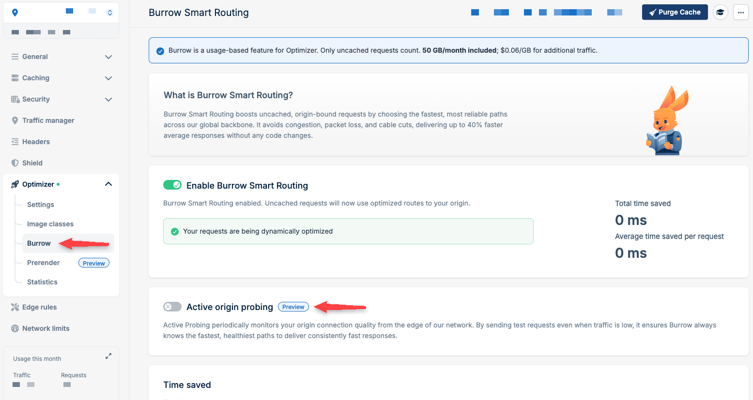Click the Preview badge next to Prerender
This screenshot has width=753, height=400.
click(94, 263)
